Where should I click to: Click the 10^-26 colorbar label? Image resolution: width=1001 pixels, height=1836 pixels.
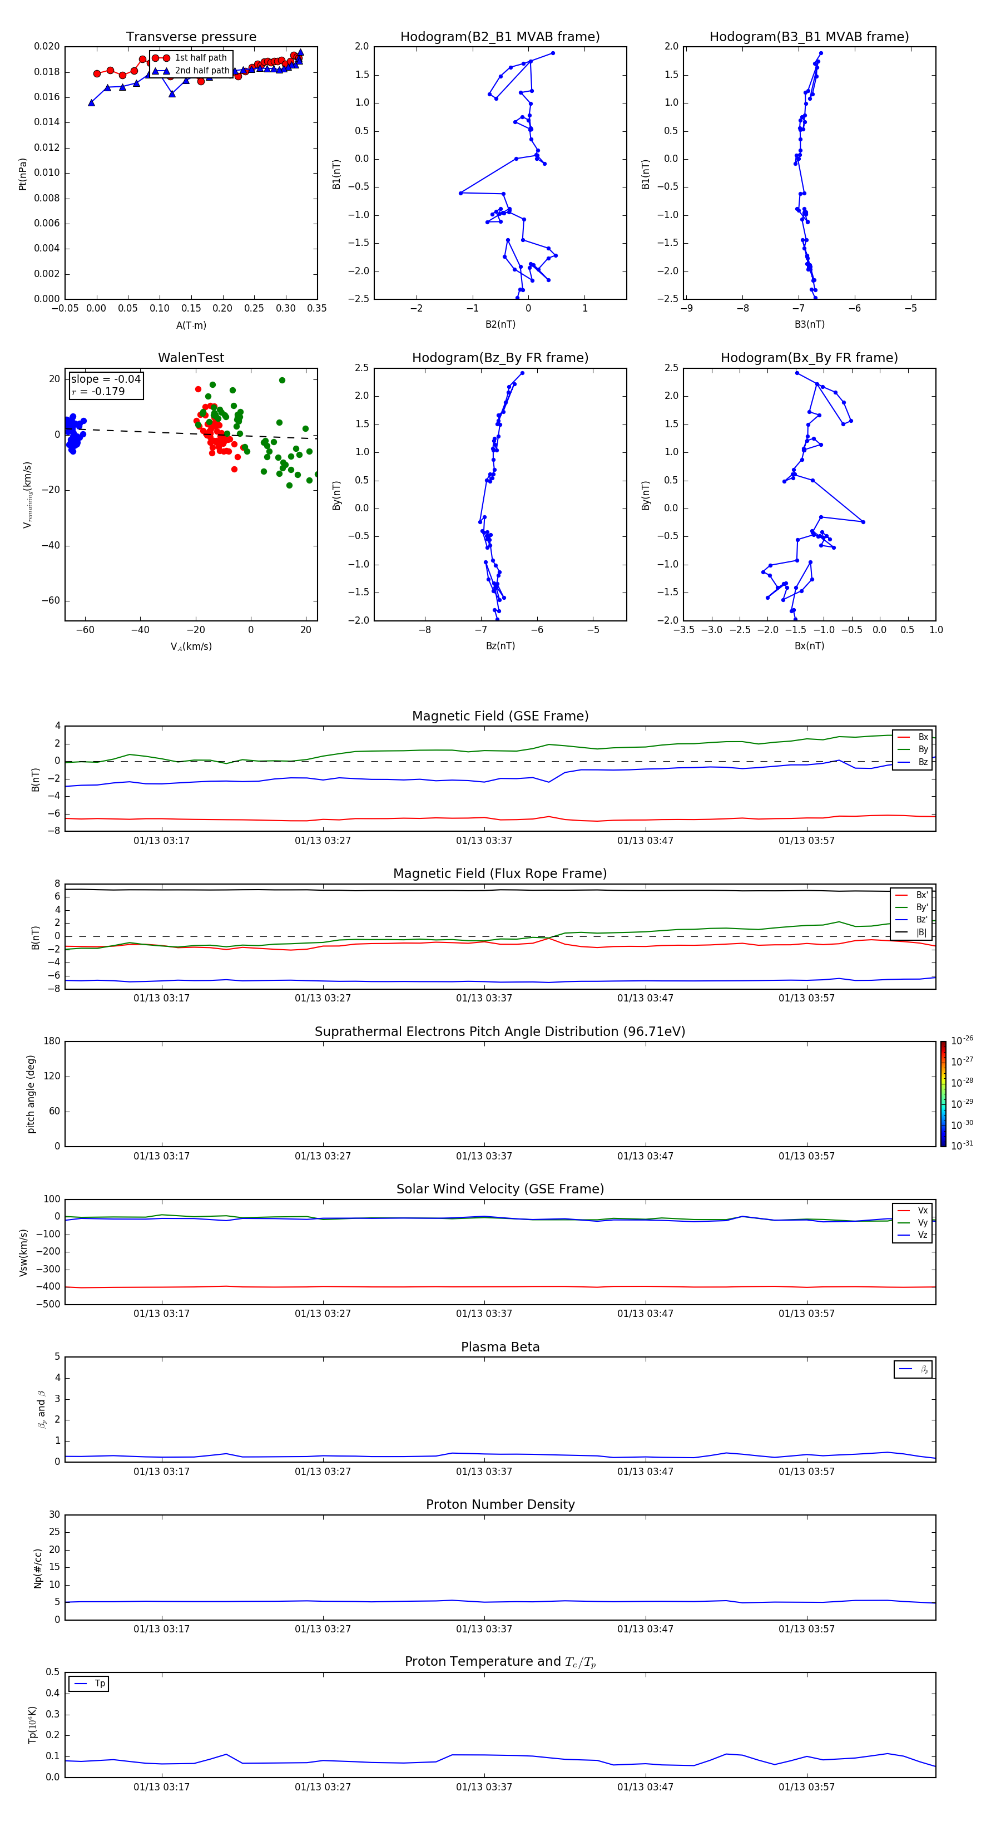click(962, 1040)
